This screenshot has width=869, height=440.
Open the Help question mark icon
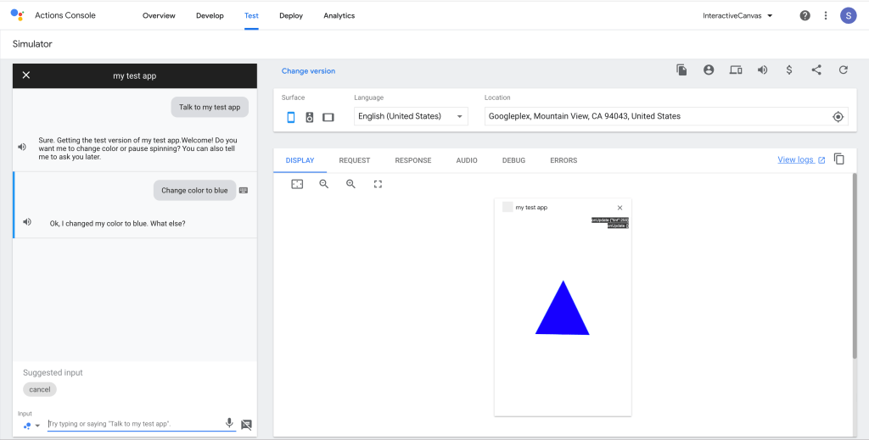(x=805, y=15)
